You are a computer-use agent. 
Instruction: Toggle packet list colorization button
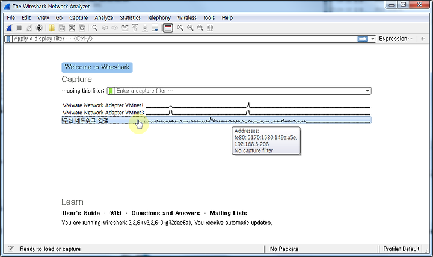point(168,28)
